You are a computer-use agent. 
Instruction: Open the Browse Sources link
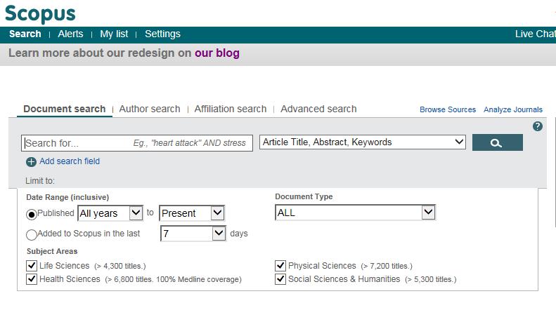pos(448,109)
